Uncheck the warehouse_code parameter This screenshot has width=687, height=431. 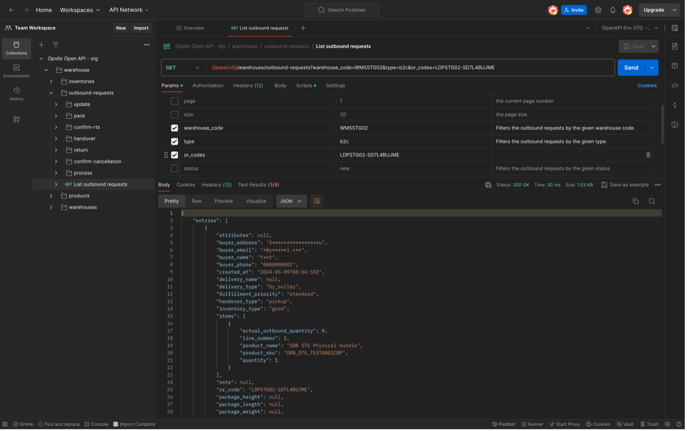pyautogui.click(x=175, y=128)
